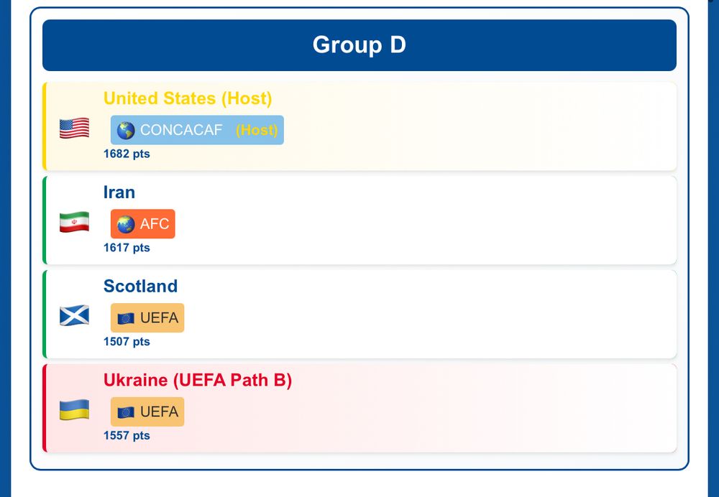The image size is (719, 497).
Task: Open the Scotland team entry
Action: tap(359, 314)
